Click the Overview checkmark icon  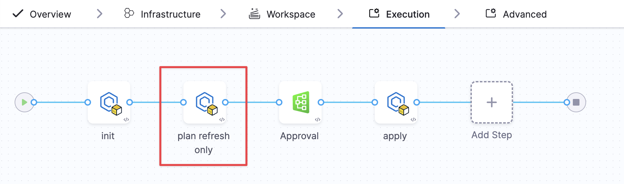(18, 14)
